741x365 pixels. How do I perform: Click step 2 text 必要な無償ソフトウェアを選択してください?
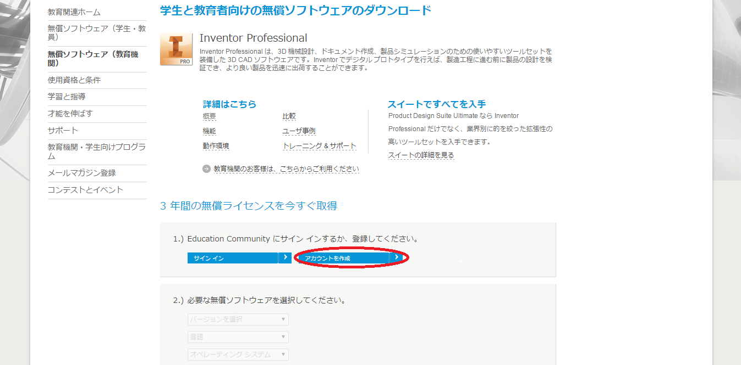(x=267, y=300)
